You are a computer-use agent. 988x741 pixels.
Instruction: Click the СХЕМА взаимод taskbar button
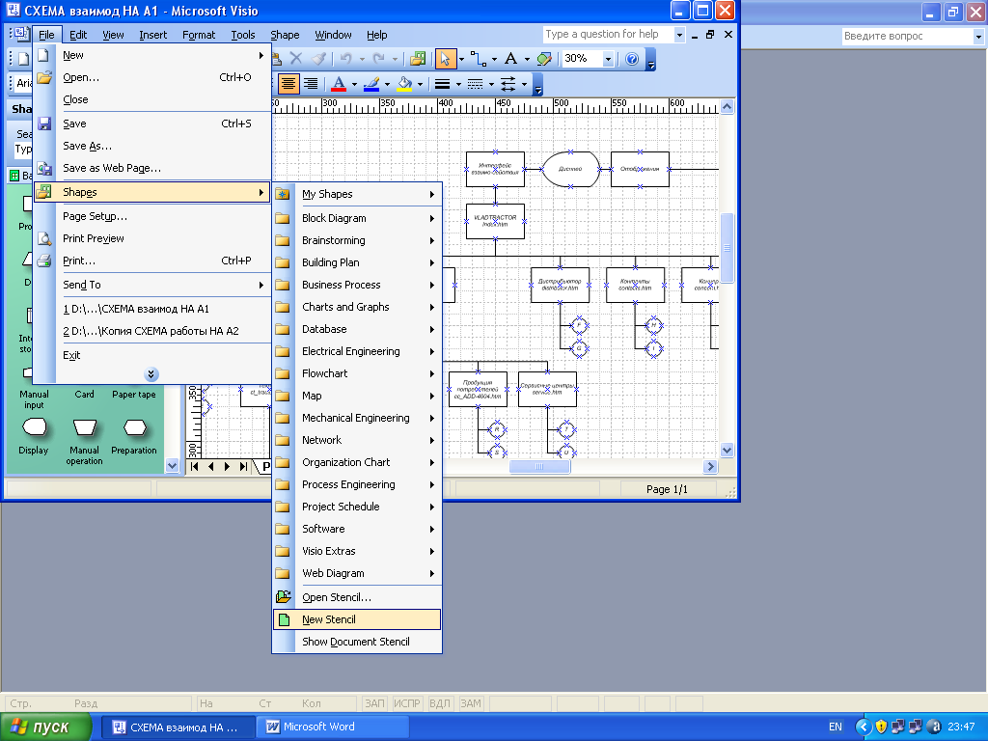coord(178,727)
